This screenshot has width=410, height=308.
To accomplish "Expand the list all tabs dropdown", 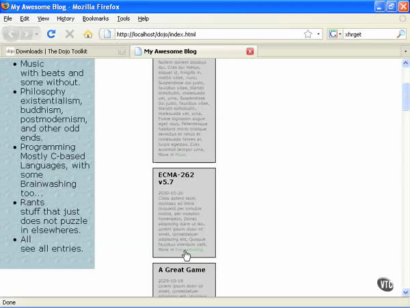I will (x=405, y=51).
